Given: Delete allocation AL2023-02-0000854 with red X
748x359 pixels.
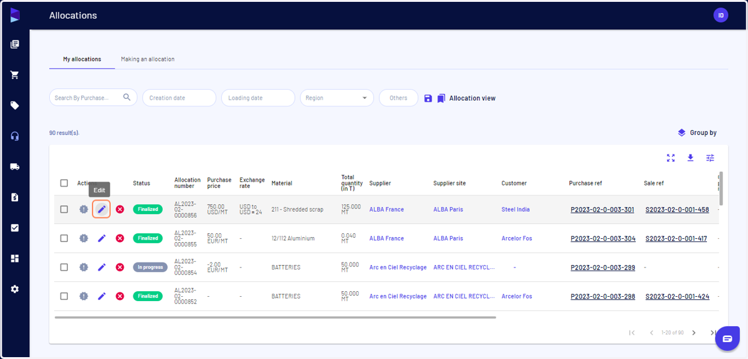Looking at the screenshot, I should point(120,267).
